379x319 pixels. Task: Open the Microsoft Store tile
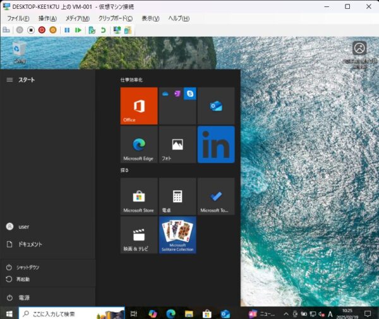pyautogui.click(x=139, y=196)
